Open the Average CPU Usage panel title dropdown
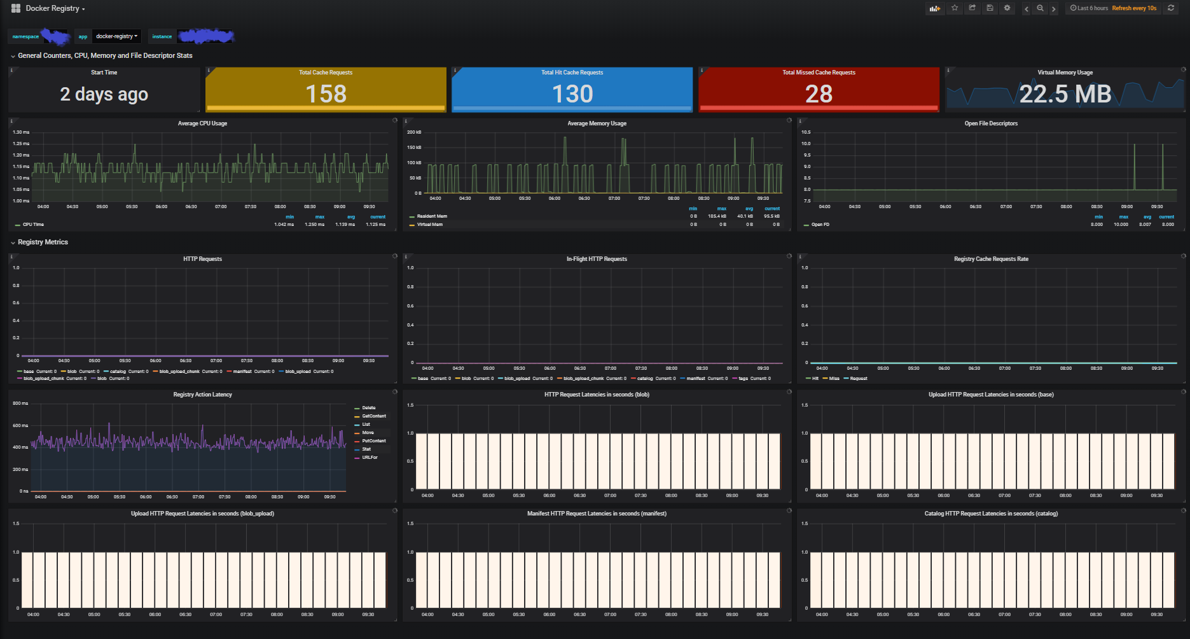 click(x=202, y=123)
